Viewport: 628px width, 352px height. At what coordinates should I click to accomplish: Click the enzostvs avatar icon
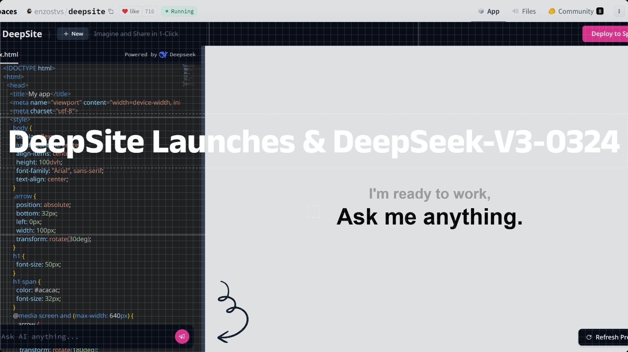29,11
